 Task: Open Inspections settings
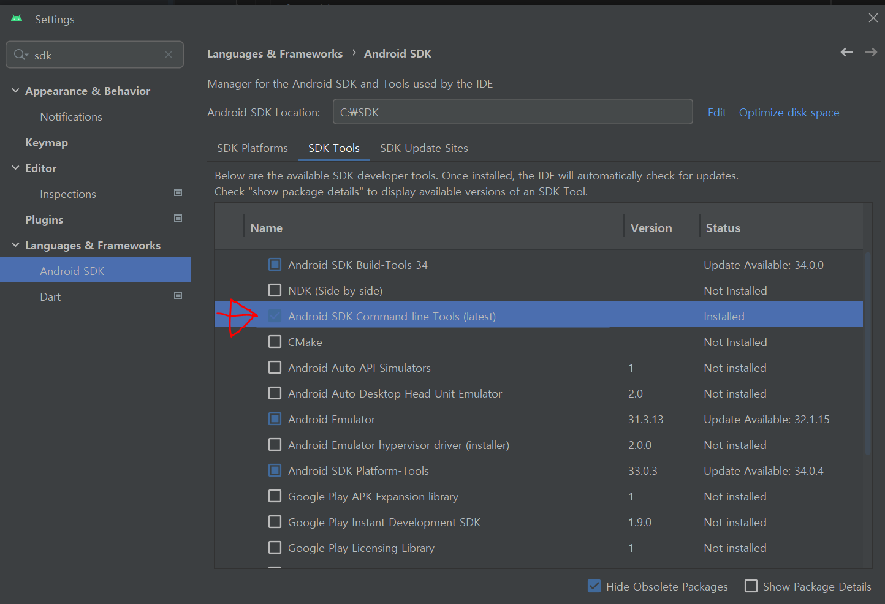point(68,194)
